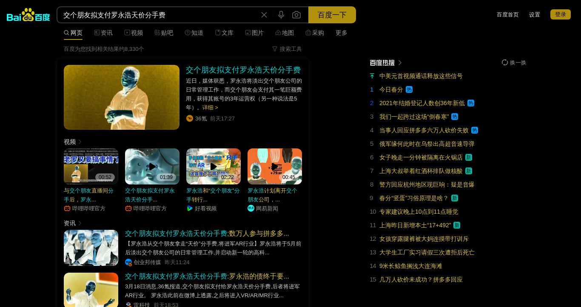
Task: Open news thumbnail for 创业邦传媒 article
Action: pyautogui.click(x=91, y=248)
